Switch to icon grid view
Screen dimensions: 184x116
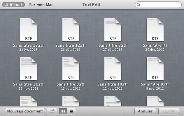pos(63,111)
